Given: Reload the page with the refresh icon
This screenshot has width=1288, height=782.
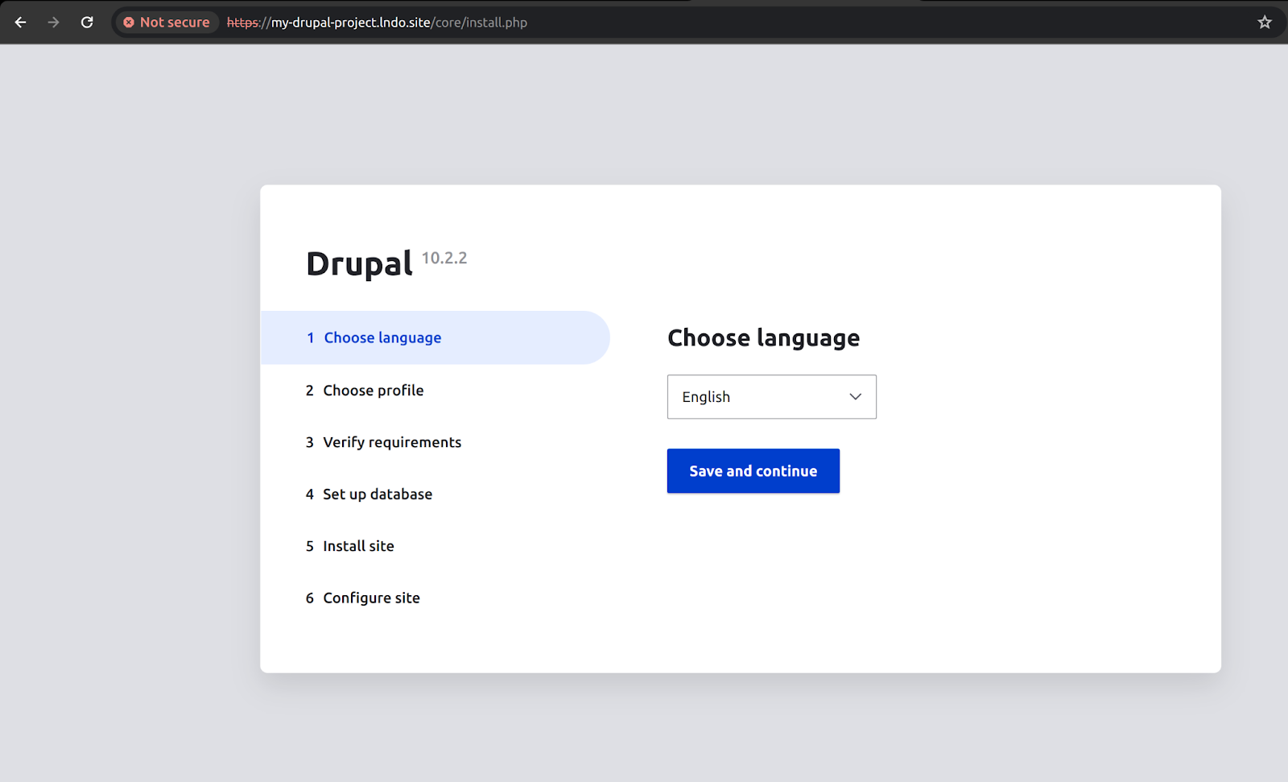Looking at the screenshot, I should (87, 23).
